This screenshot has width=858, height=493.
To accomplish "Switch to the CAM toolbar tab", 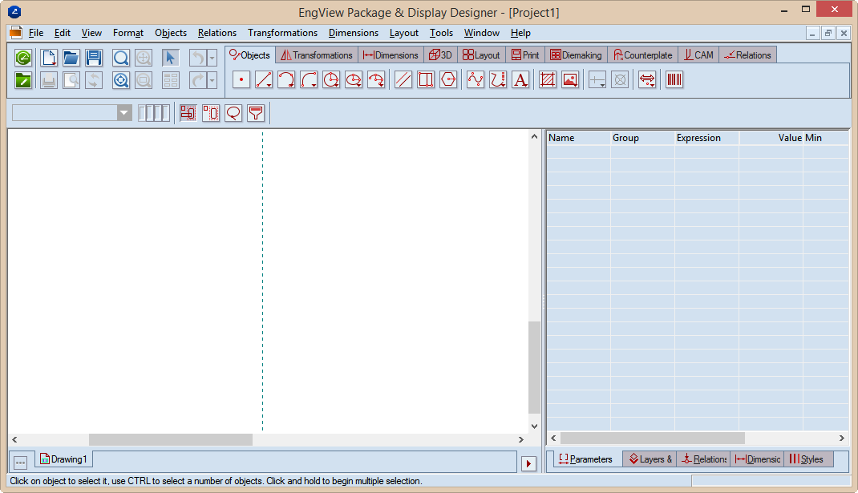I will (x=698, y=55).
